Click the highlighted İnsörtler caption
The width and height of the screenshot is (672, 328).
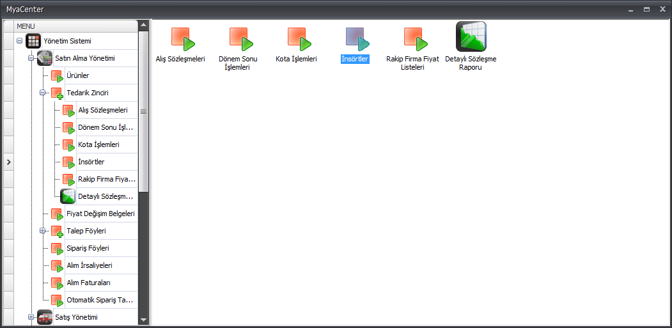(354, 59)
